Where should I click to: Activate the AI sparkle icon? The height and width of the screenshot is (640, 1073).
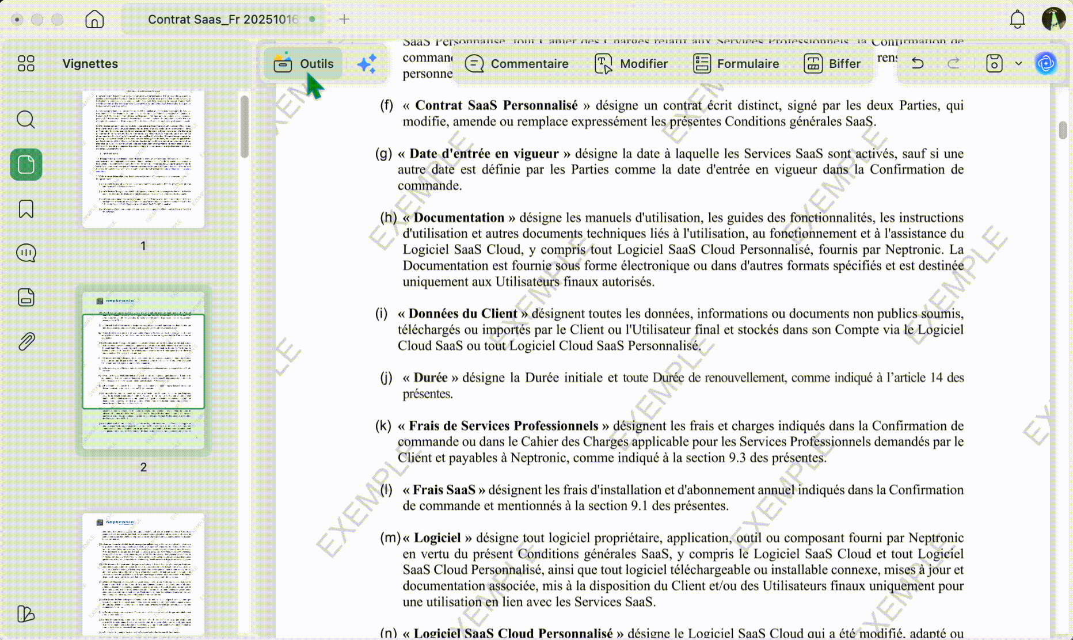point(367,63)
